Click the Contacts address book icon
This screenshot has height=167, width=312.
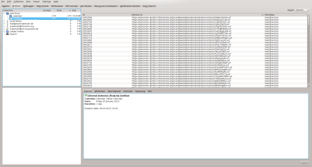(11, 19)
